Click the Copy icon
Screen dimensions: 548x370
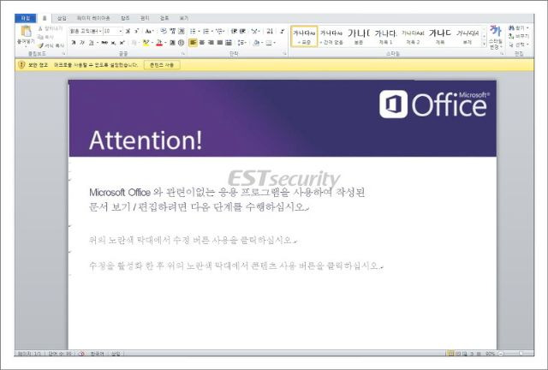pyautogui.click(x=40, y=37)
